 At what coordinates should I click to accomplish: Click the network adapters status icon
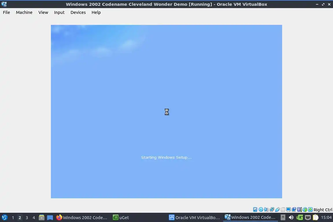(x=272, y=210)
